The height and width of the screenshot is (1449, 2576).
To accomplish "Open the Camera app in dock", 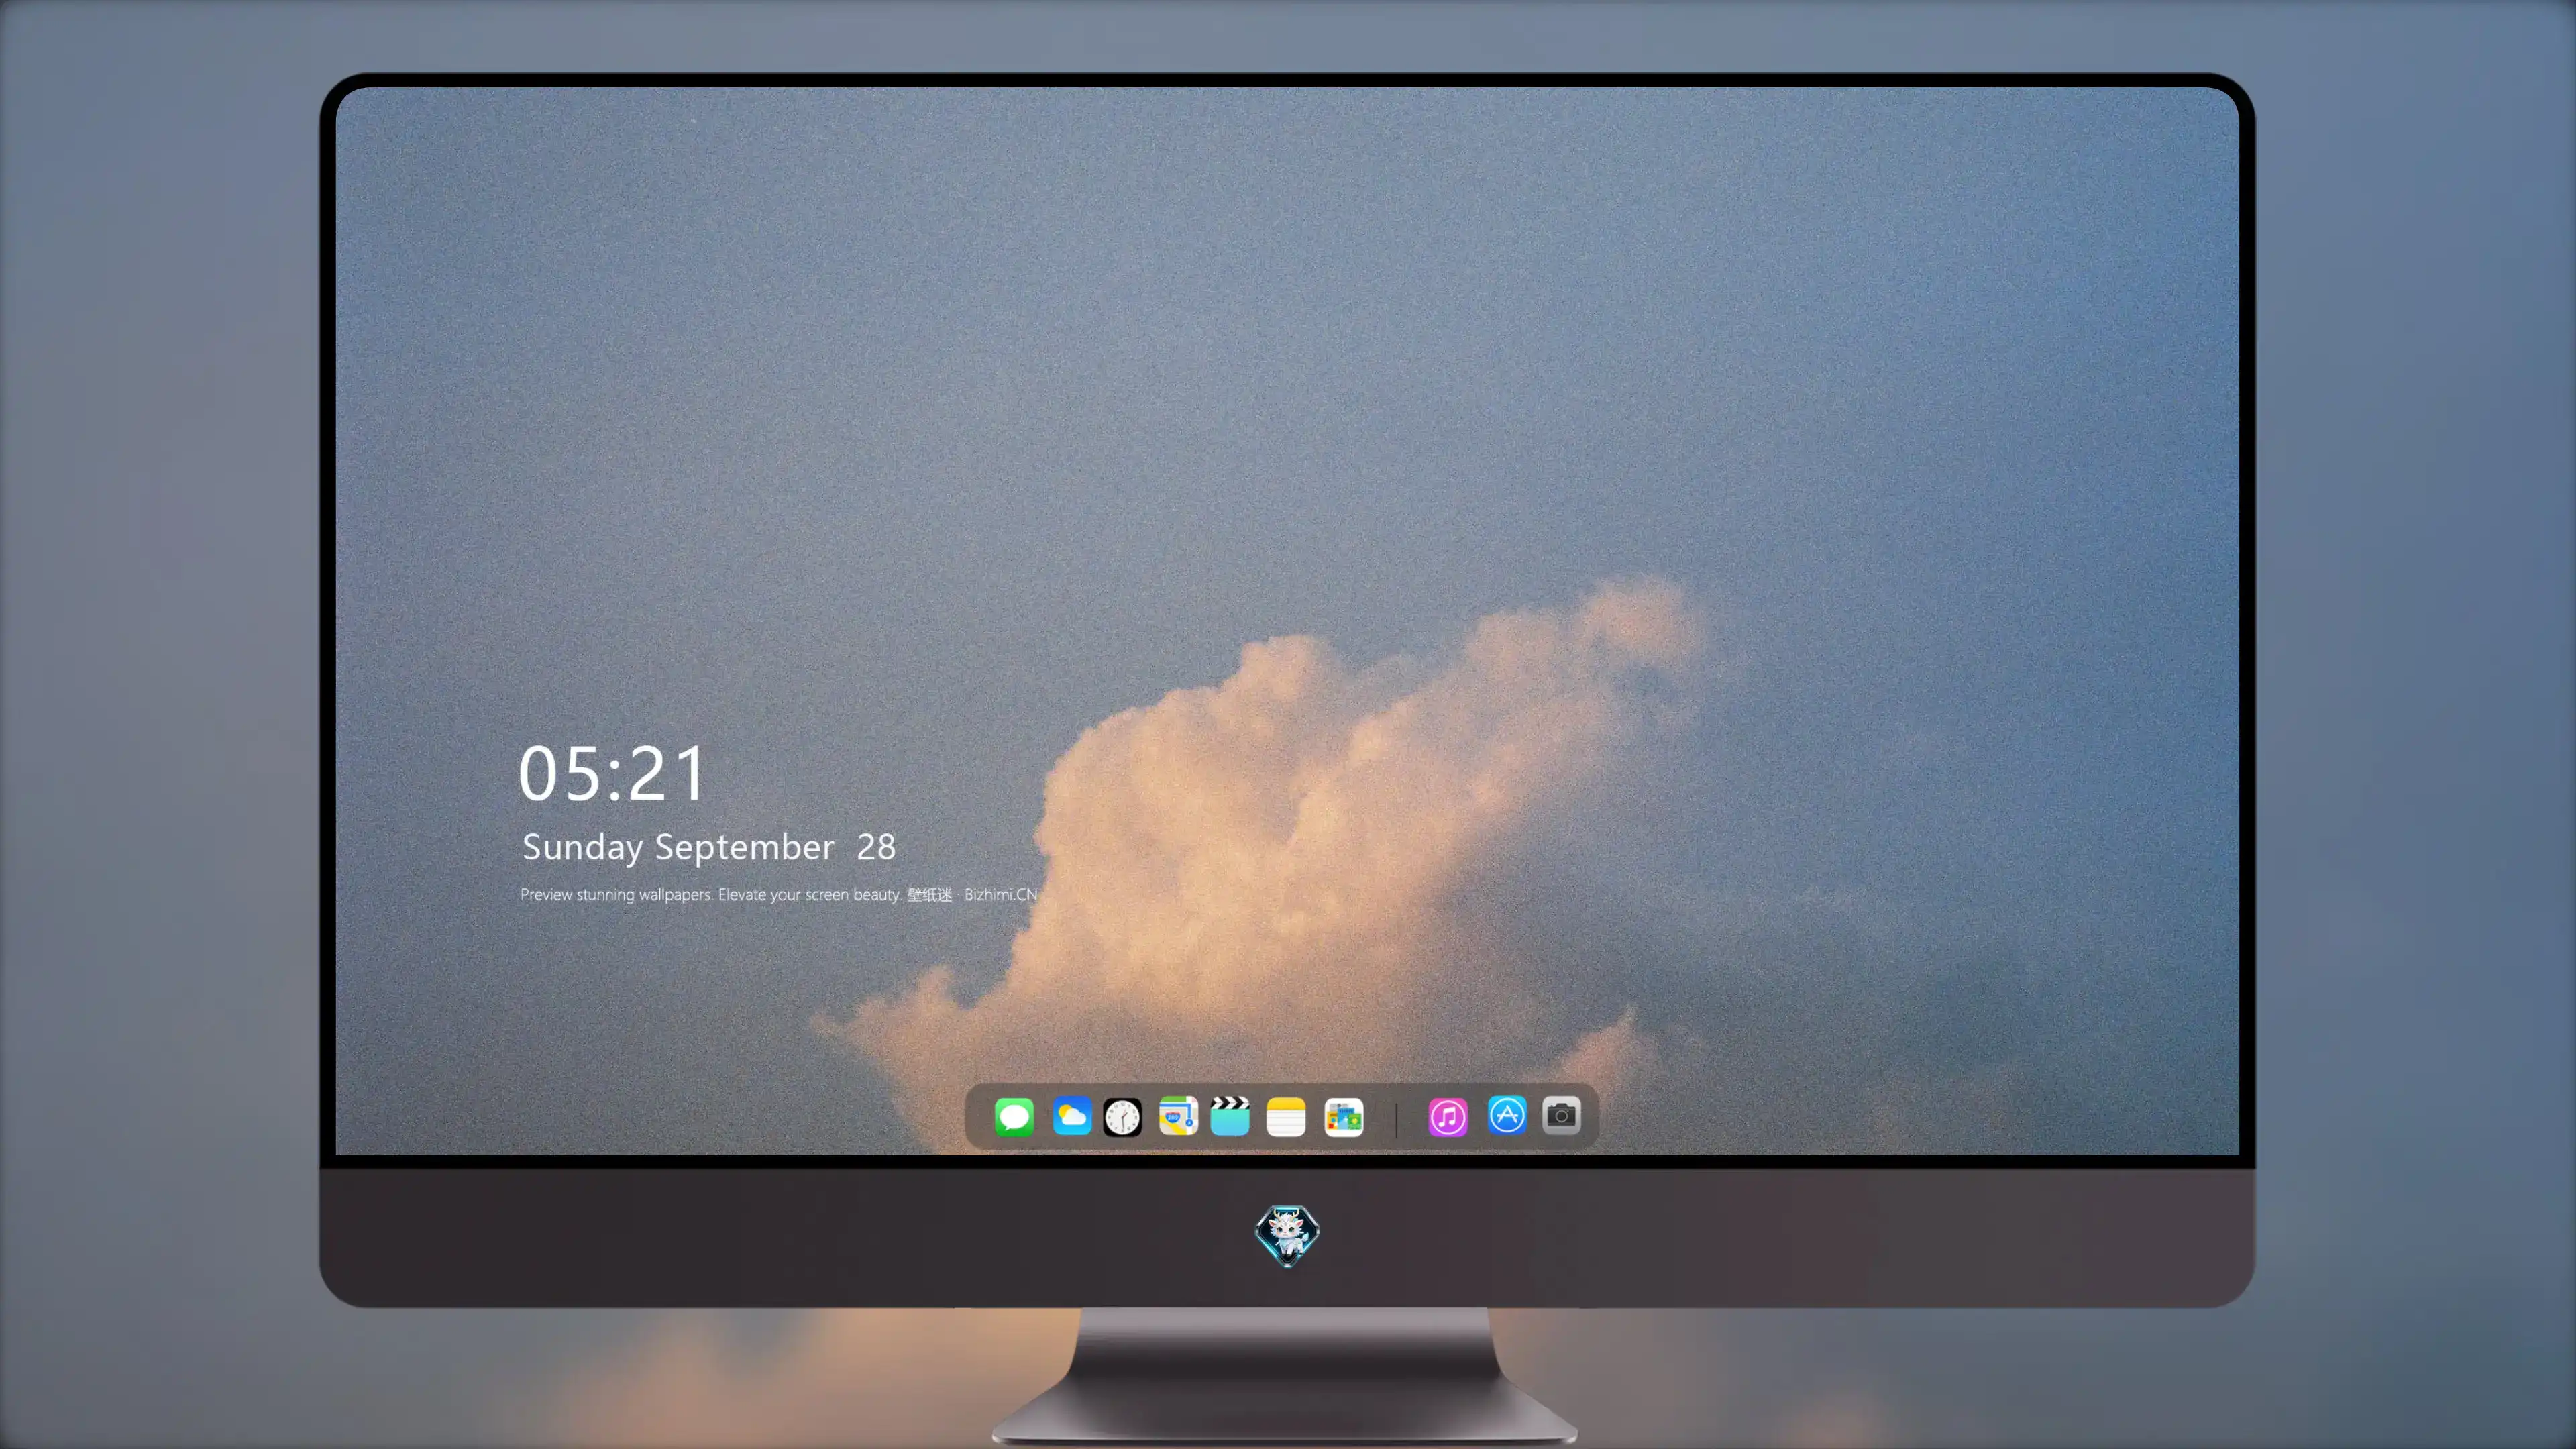I will coord(1561,1115).
